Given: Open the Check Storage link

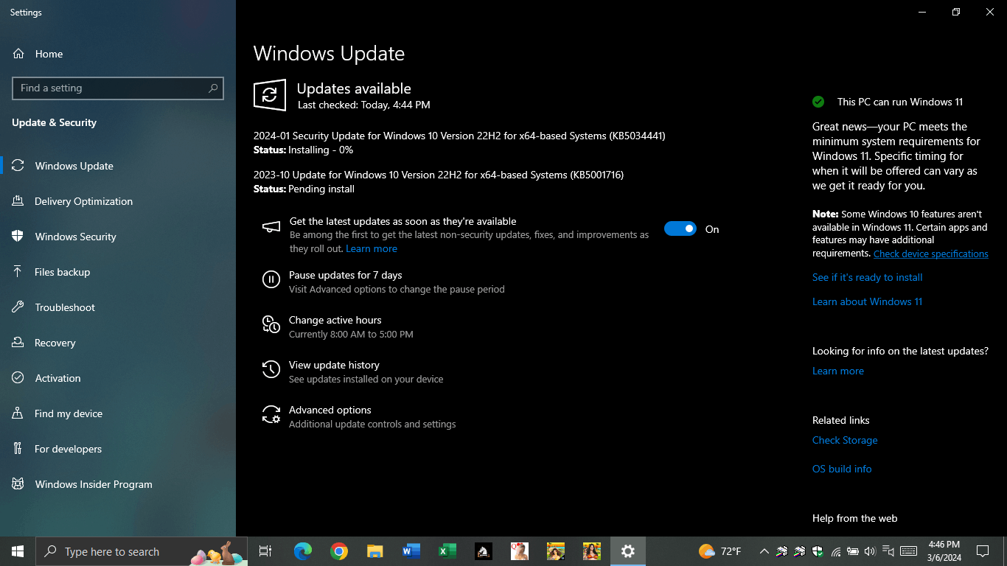Looking at the screenshot, I should click(845, 440).
